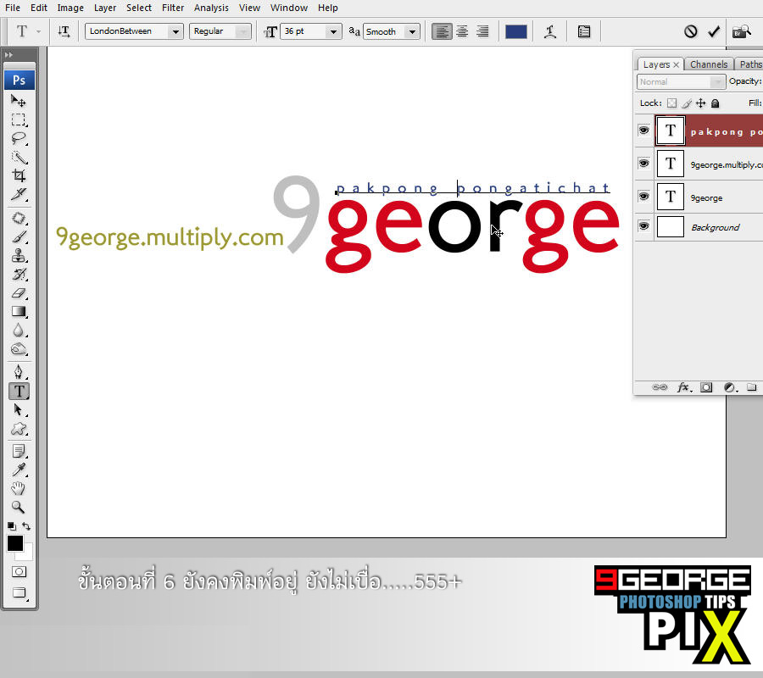Select the Lasso tool
The width and height of the screenshot is (763, 678).
pyautogui.click(x=19, y=138)
